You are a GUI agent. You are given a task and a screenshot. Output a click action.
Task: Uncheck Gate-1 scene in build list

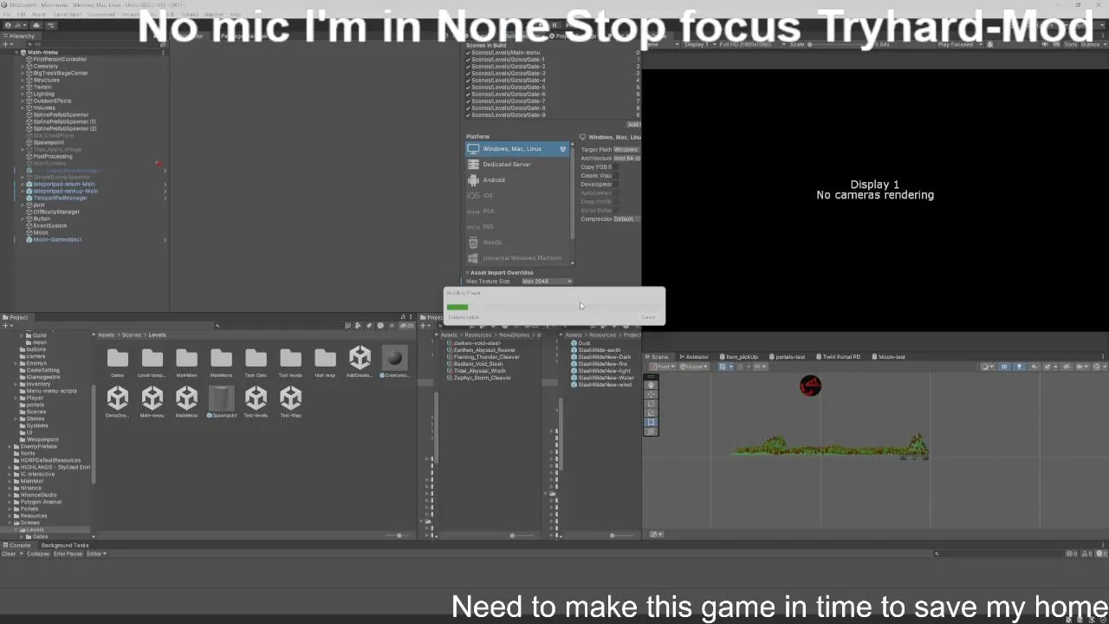coord(469,60)
